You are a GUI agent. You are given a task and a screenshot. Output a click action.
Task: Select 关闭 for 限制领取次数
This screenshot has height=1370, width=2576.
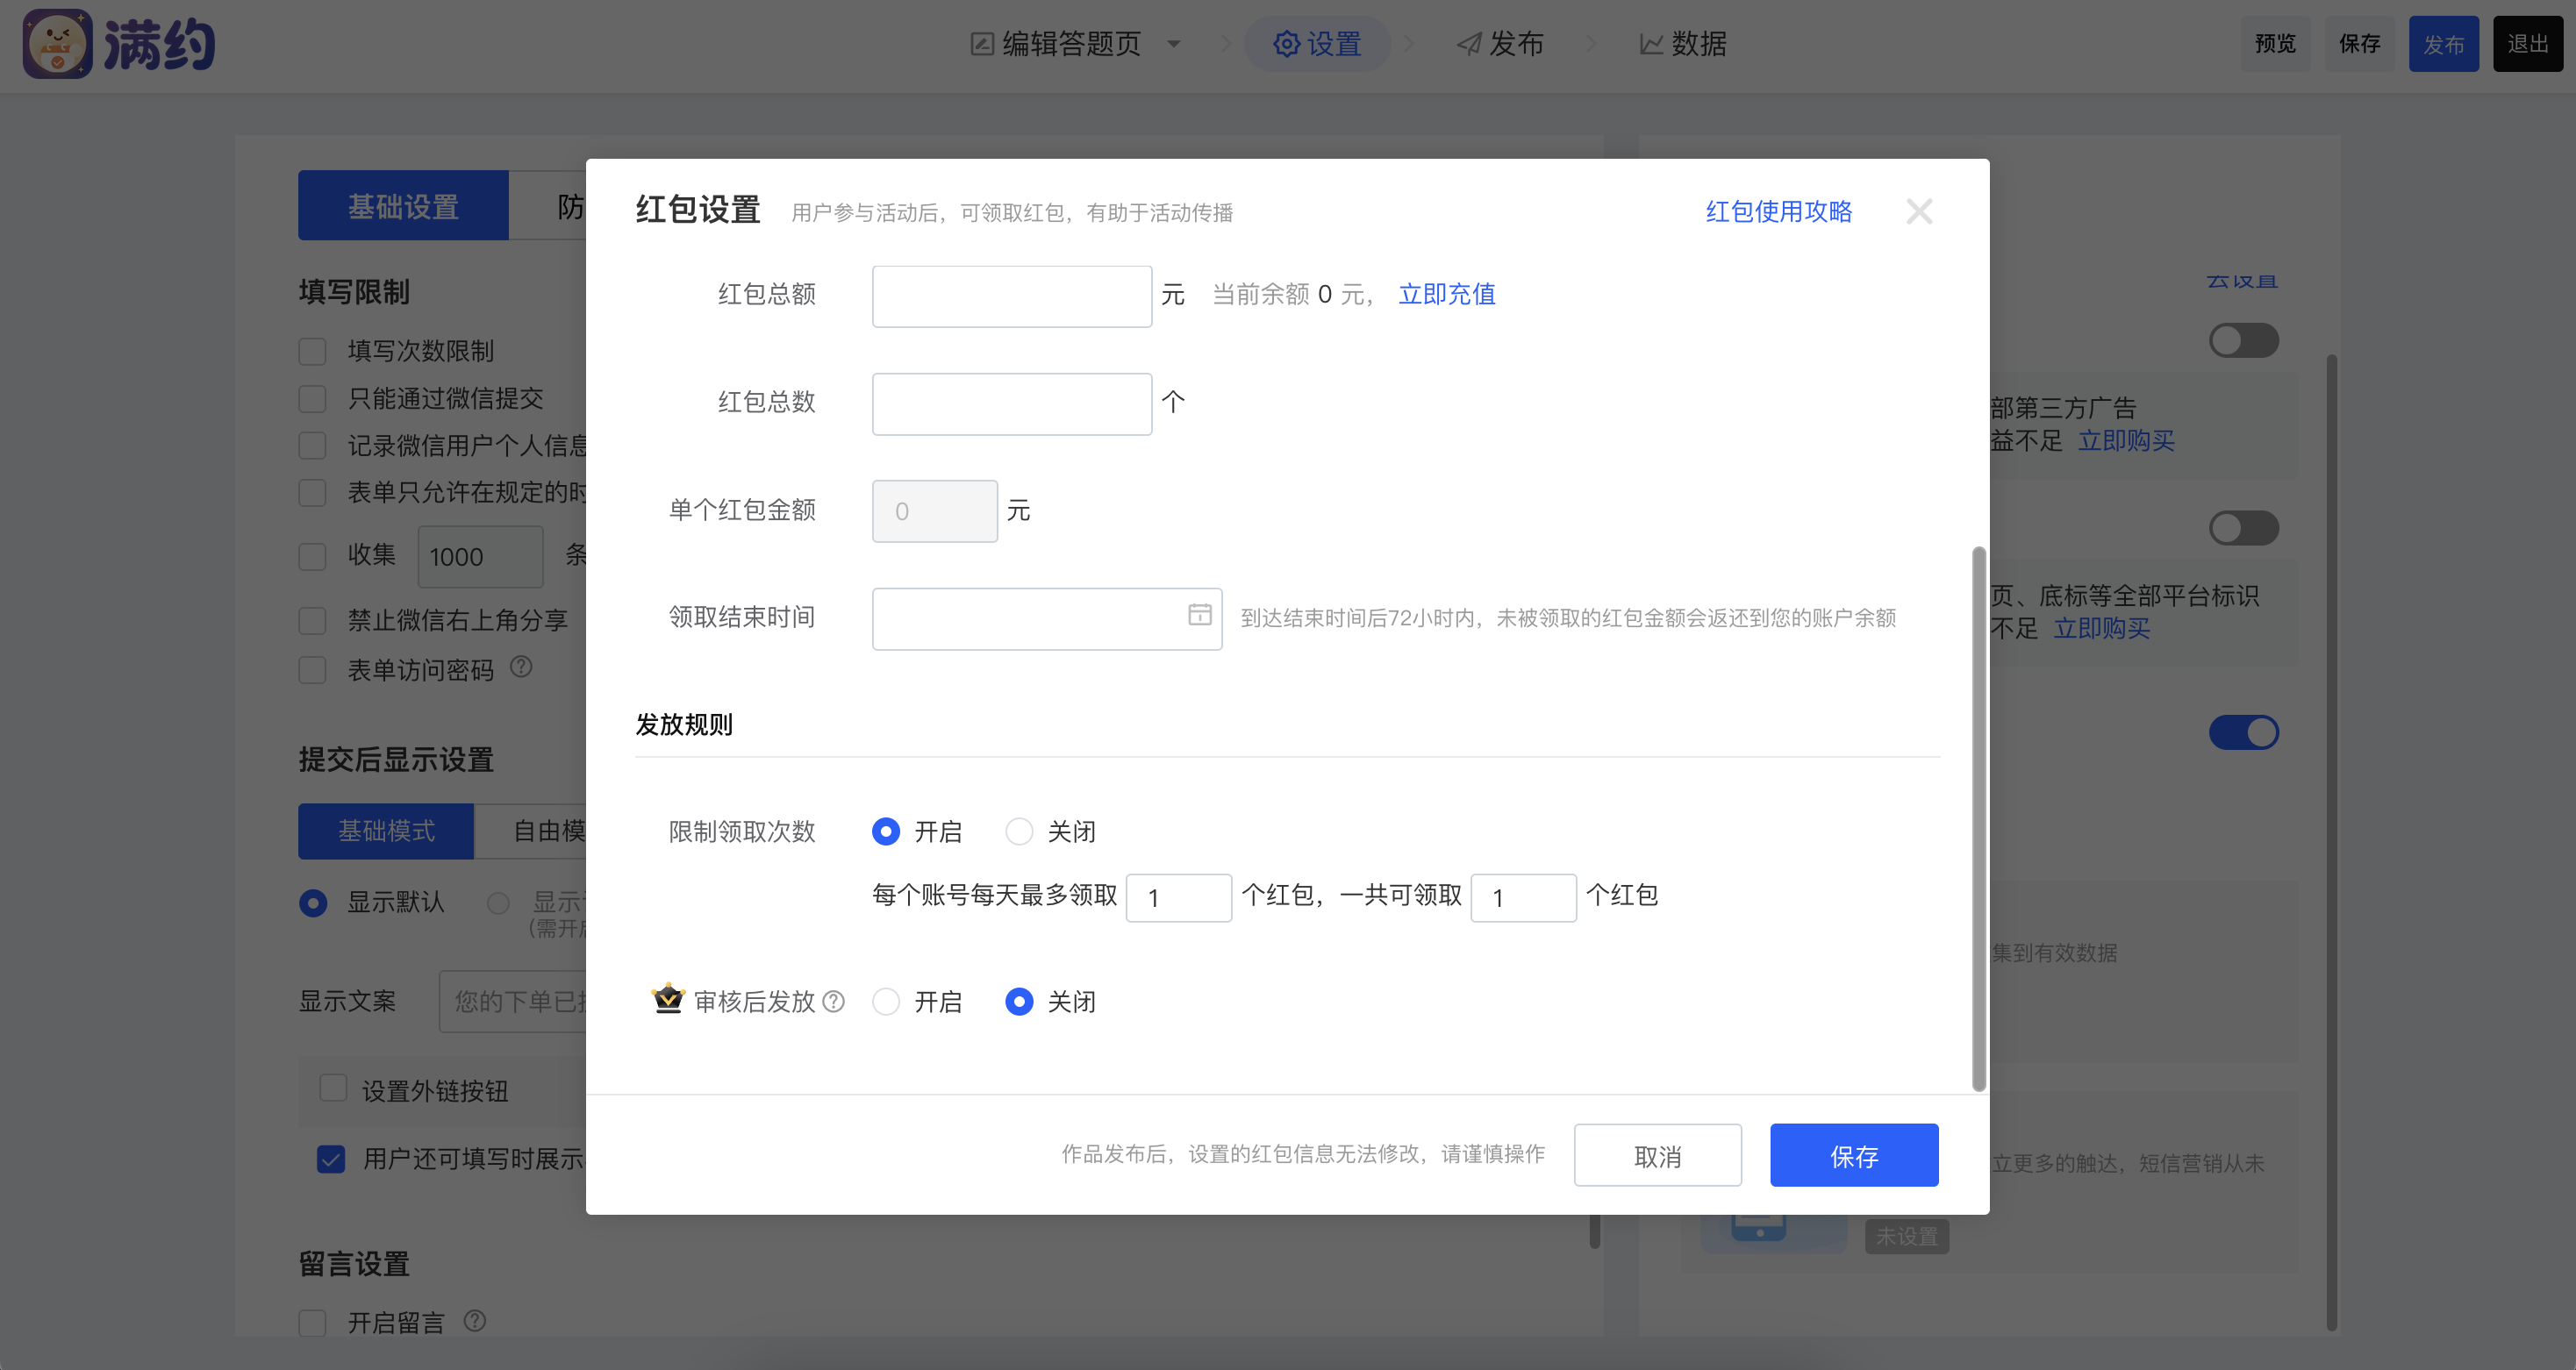point(1019,831)
